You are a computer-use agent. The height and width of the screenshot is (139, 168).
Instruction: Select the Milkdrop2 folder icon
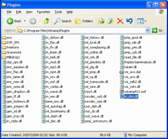point(4,57)
